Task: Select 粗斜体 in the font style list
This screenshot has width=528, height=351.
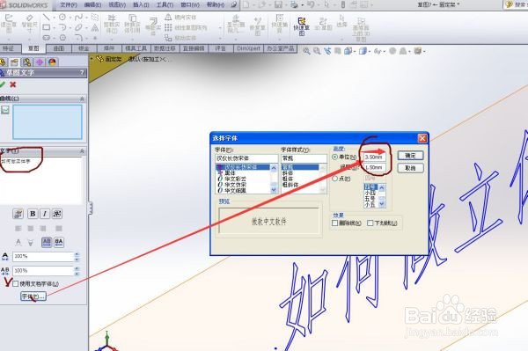Action: pos(290,185)
